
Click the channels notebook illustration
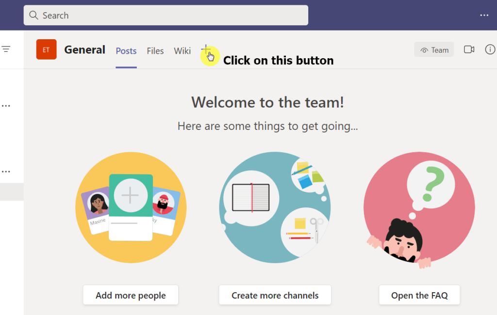click(275, 207)
